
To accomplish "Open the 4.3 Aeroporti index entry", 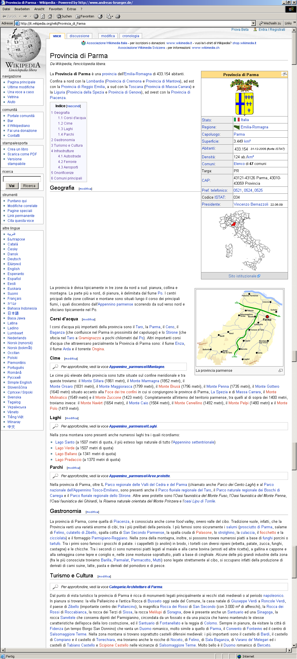I will click(x=68, y=167).
